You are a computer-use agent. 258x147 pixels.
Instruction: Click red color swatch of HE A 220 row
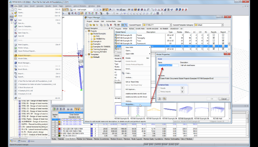pyautogui.click(x=59, y=129)
